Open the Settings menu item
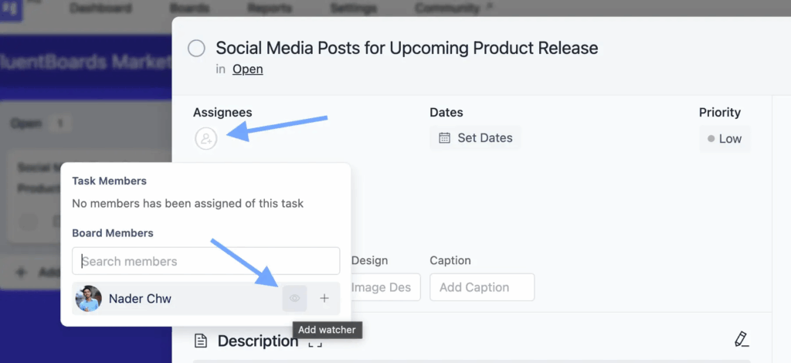 [354, 8]
